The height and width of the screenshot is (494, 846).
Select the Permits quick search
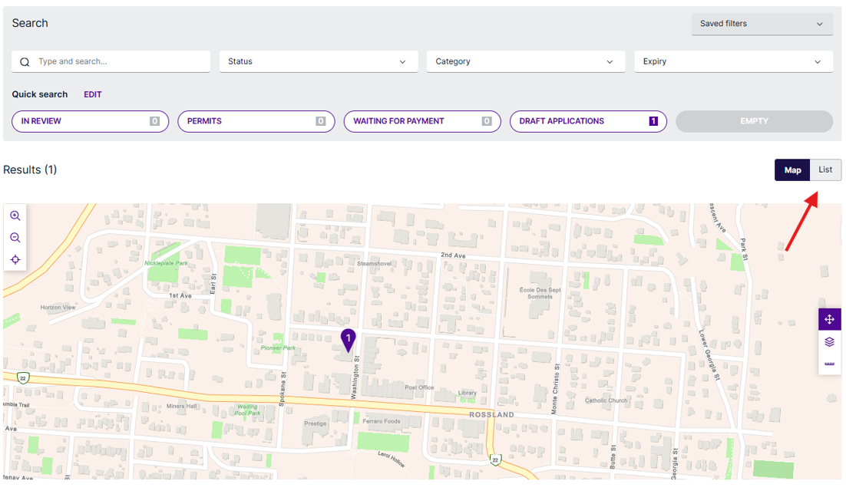pos(256,121)
